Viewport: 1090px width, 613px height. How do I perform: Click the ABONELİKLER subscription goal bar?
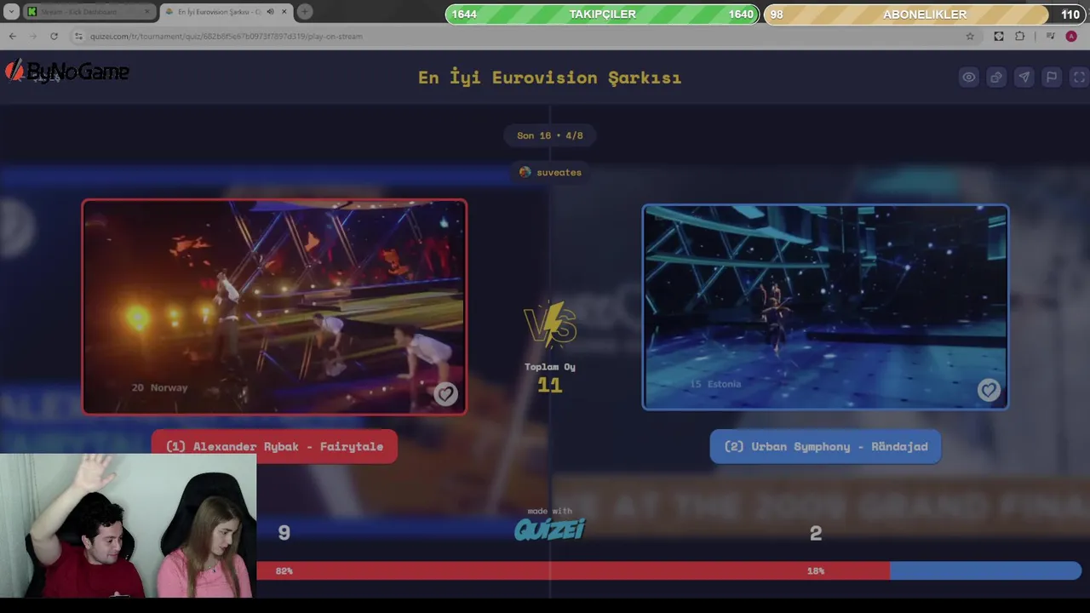(x=924, y=14)
